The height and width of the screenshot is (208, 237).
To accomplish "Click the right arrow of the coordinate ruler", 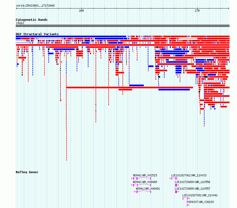I will pyautogui.click(x=229, y=9).
